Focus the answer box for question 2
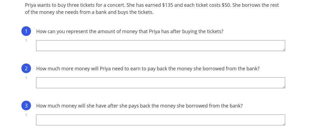This screenshot has width=325, height=136. 161,83
